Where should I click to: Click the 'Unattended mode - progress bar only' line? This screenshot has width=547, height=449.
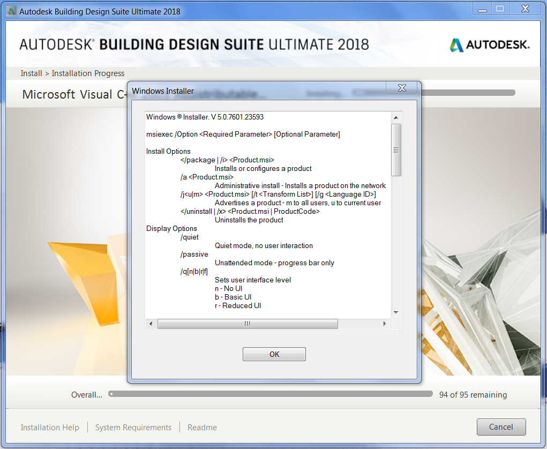(x=274, y=263)
